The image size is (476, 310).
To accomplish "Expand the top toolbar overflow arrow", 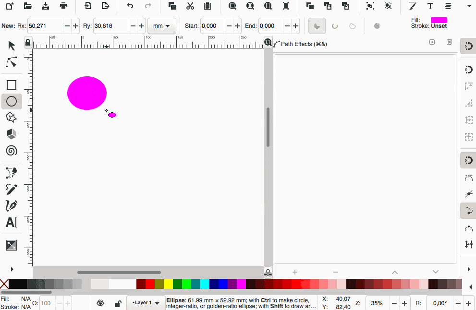I will [x=469, y=6].
